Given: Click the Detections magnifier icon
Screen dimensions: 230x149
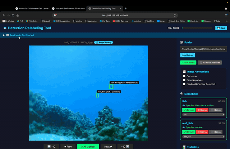Looking at the screenshot, I should click(182, 94).
